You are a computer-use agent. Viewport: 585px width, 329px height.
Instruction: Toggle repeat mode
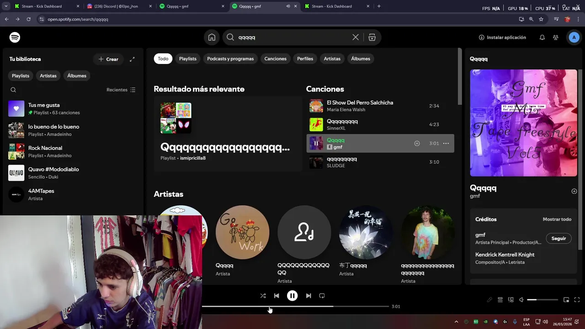(322, 296)
